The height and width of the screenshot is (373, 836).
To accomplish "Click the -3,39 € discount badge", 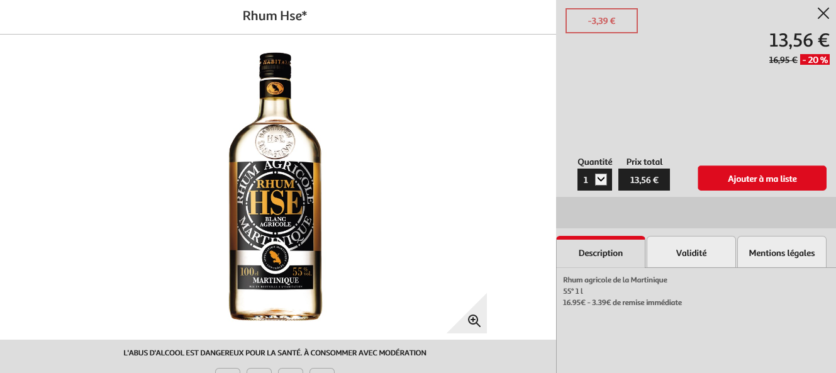I will [x=601, y=21].
